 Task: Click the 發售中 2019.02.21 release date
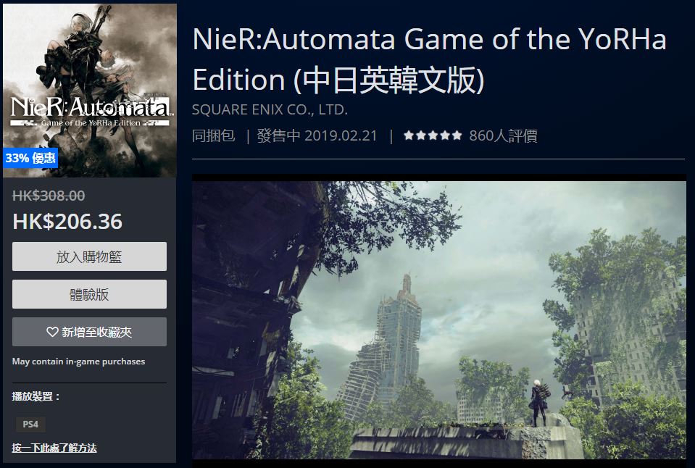[317, 135]
